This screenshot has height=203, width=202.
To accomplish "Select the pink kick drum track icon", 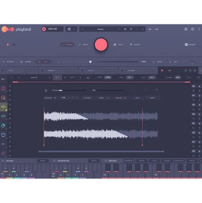I will click(3, 88).
